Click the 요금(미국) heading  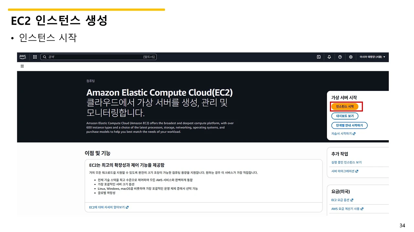pos(341,191)
